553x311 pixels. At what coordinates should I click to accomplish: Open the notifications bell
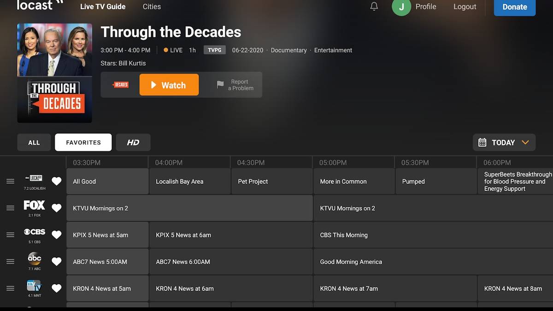tap(374, 6)
